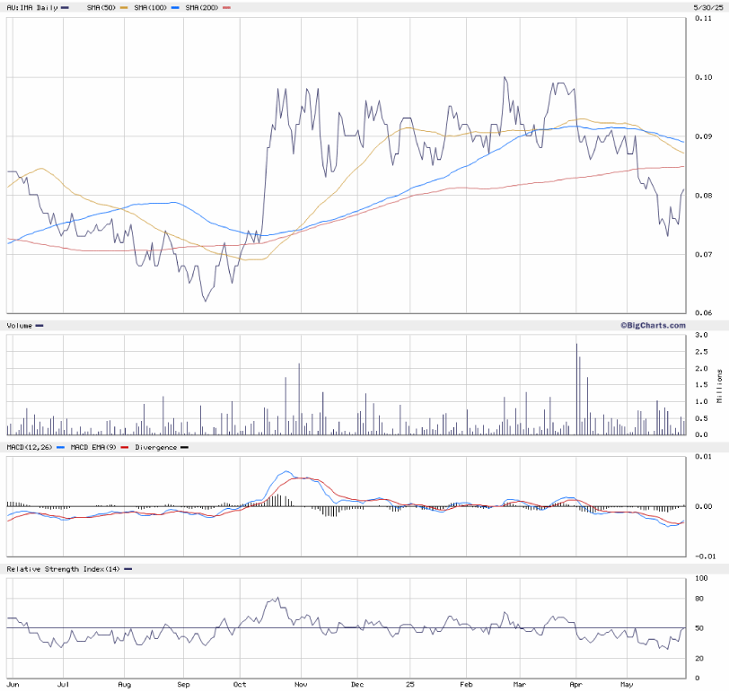The width and height of the screenshot is (729, 692).
Task: Select the Oct marker on time axis
Action: click(x=240, y=683)
